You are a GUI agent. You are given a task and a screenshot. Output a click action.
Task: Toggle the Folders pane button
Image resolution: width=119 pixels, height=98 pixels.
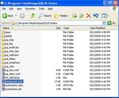pos(61,16)
